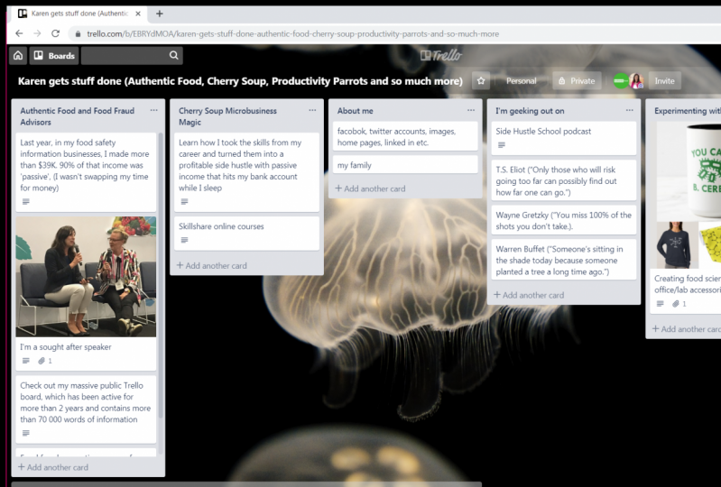Screen dimensions: 721x487
Task: Add another card to About me list
Action: click(370, 188)
